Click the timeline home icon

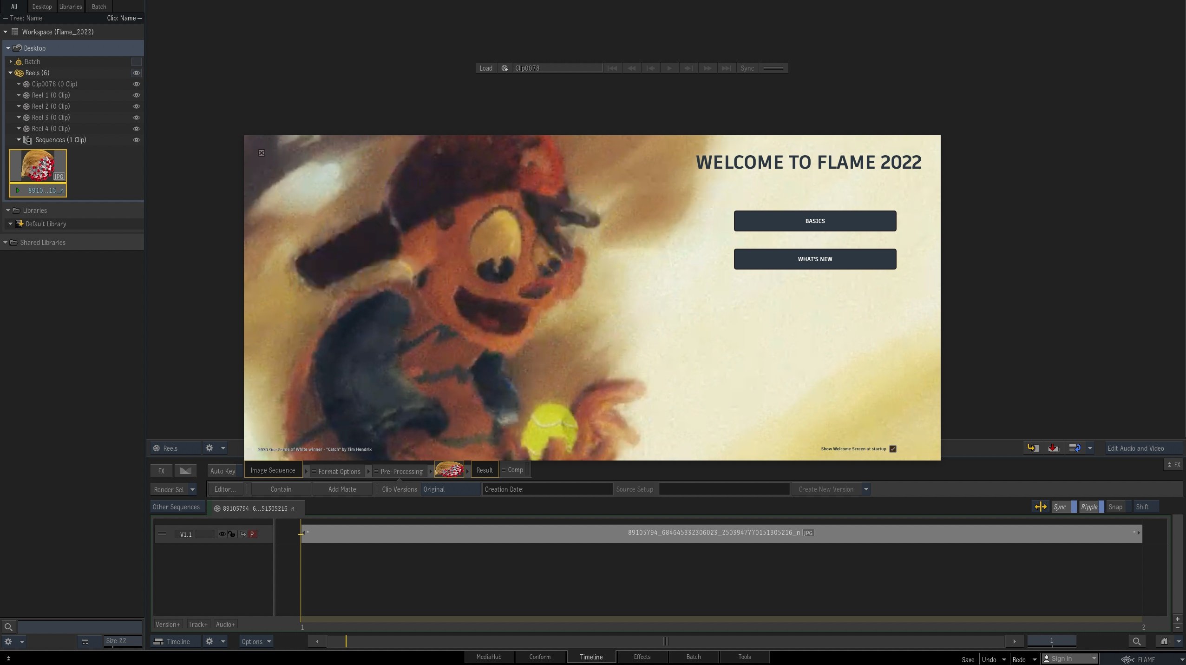click(x=1164, y=641)
